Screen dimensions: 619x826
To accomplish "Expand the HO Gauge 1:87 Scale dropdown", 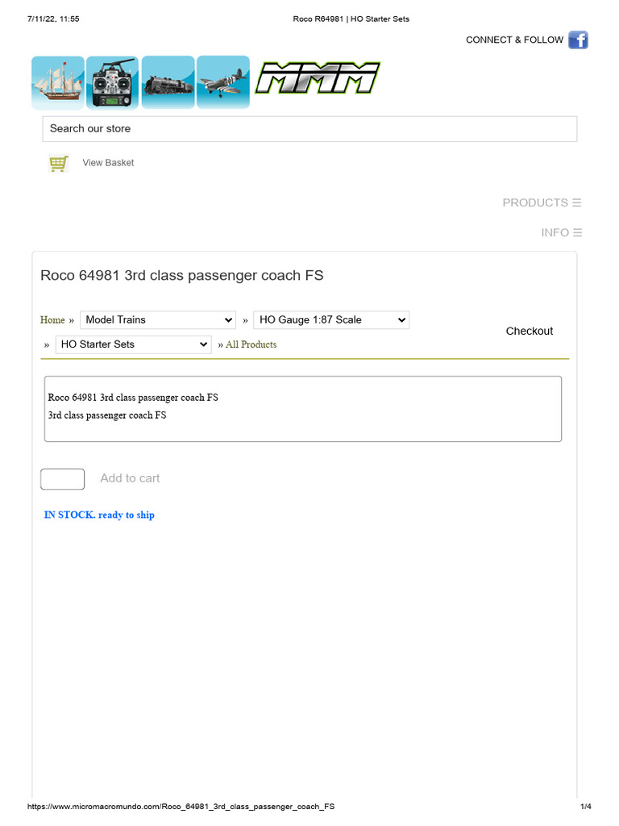I will [x=330, y=320].
